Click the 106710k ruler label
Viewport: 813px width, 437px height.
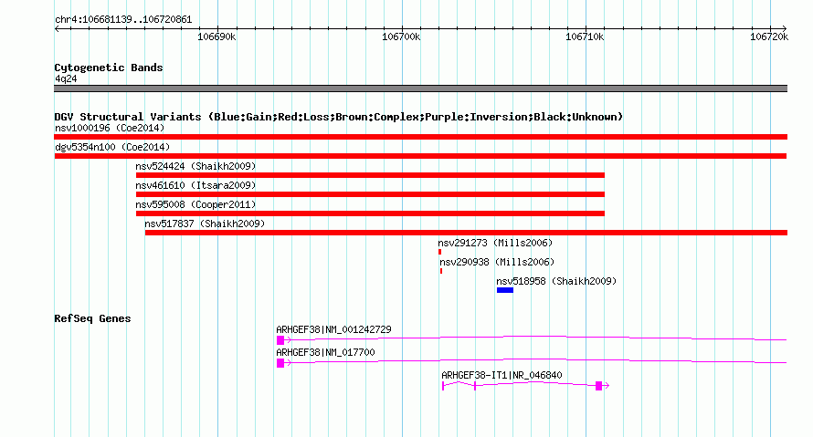tap(585, 36)
